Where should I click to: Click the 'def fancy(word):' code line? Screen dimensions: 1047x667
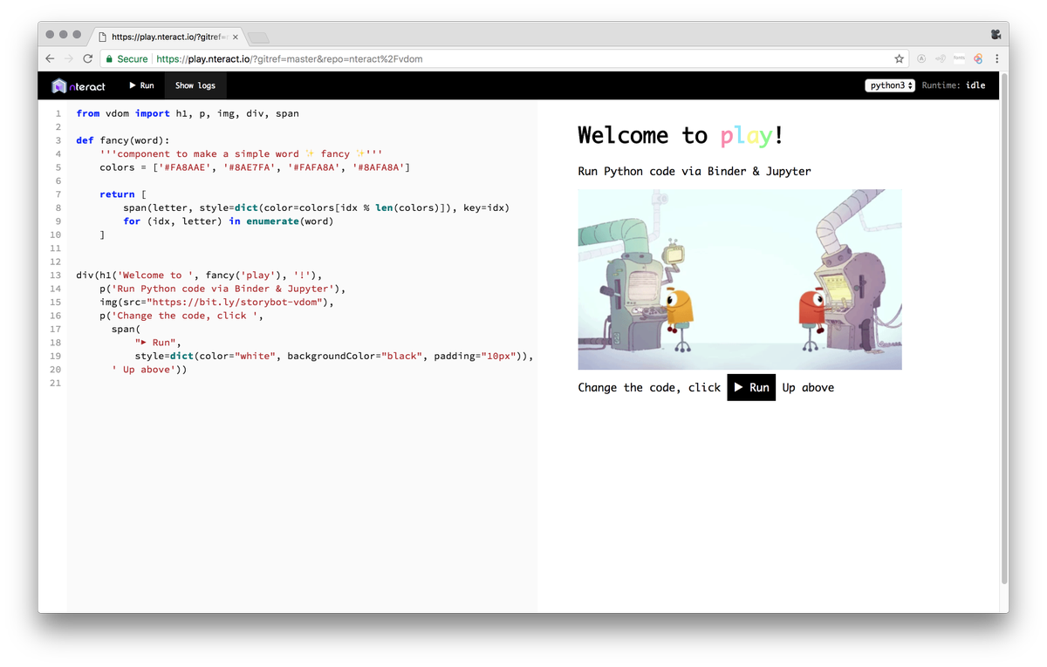pyautogui.click(x=123, y=140)
